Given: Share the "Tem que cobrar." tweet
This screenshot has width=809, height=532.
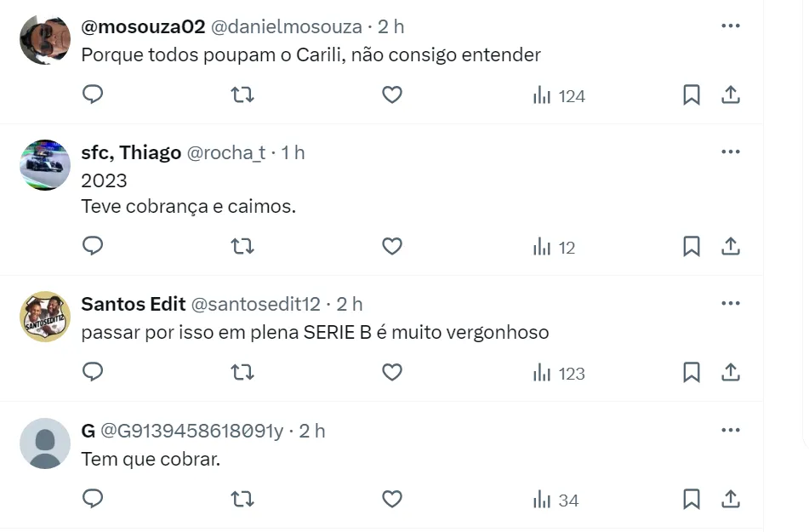Looking at the screenshot, I should point(730,500).
